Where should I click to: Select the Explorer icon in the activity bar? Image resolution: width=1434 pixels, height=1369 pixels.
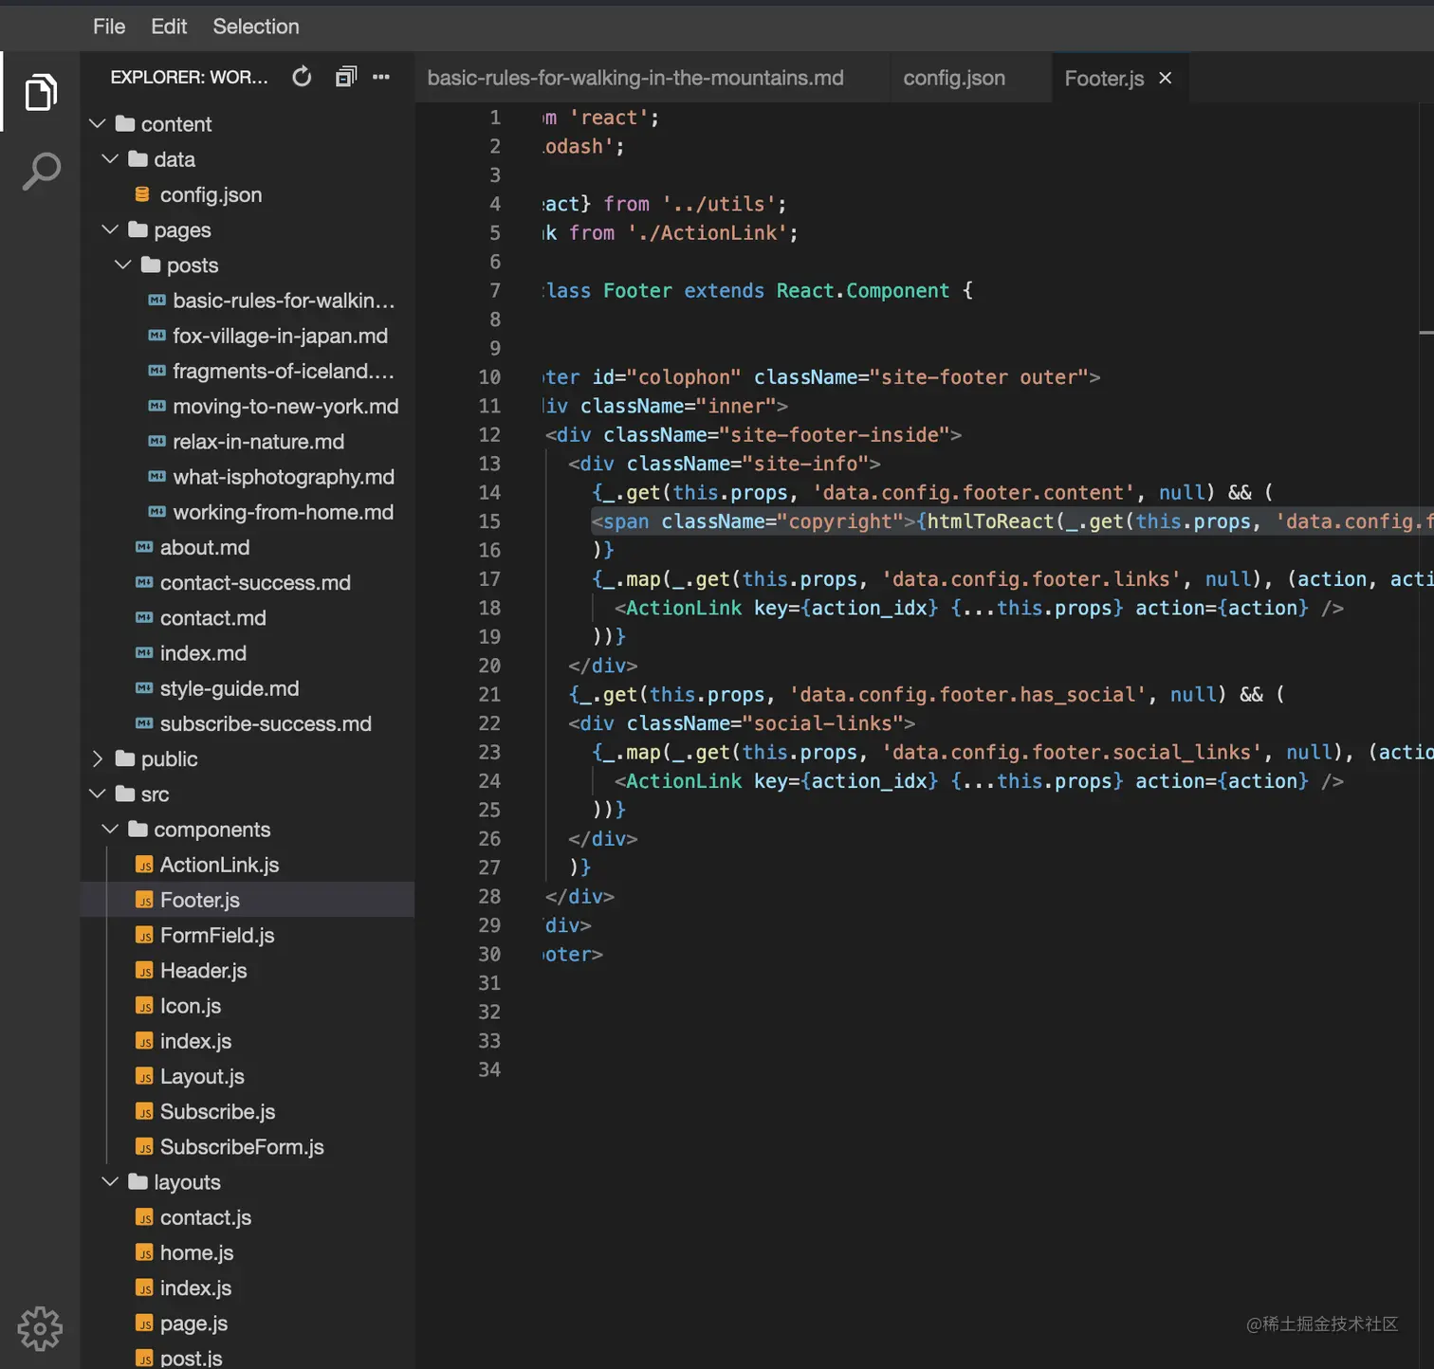click(x=40, y=92)
